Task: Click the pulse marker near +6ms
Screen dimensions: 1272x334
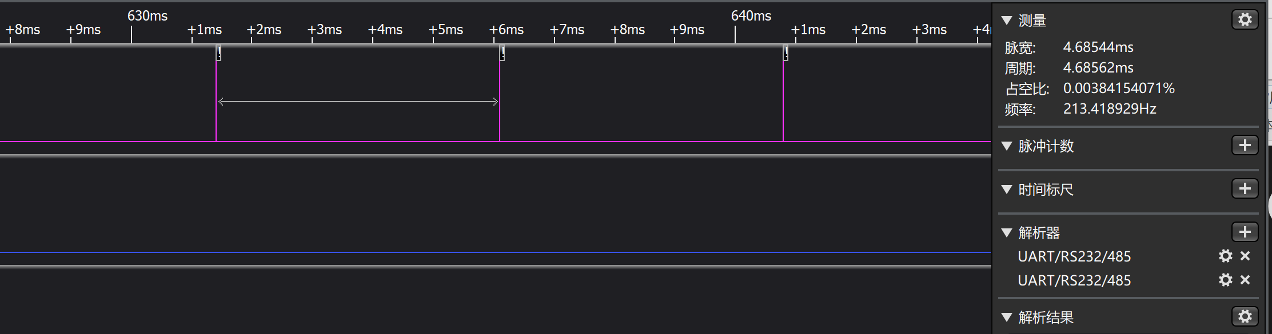Action: (x=502, y=54)
